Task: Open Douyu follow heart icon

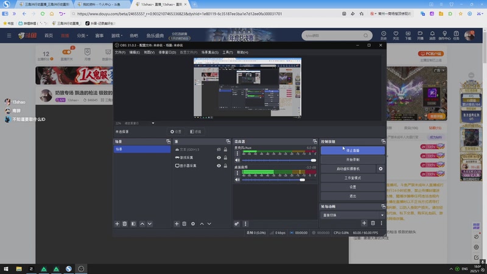Action: 396,35
